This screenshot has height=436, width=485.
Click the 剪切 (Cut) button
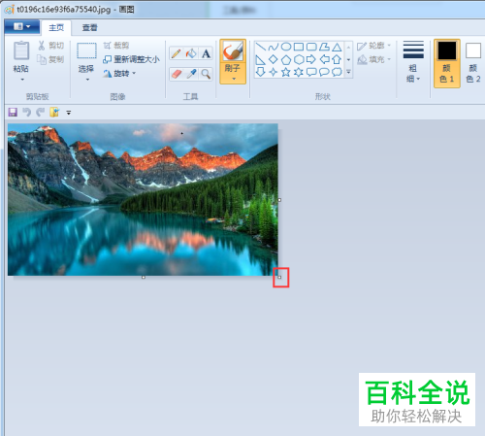(51, 46)
